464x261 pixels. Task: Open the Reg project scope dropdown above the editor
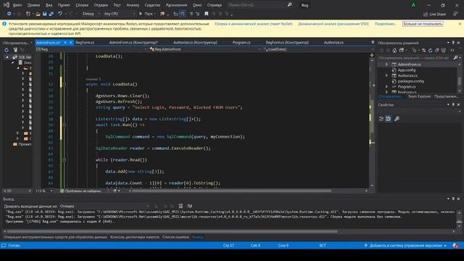(91, 49)
